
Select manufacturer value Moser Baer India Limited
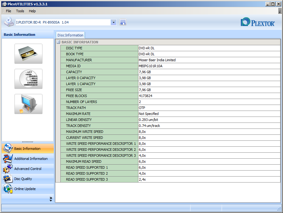coord(157,60)
